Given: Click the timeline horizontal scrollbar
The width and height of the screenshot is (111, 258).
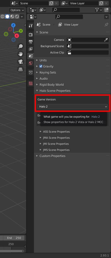Looking at the screenshot, I should click(11, 251).
